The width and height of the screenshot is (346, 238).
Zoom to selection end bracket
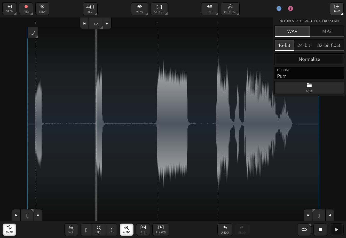point(112,229)
